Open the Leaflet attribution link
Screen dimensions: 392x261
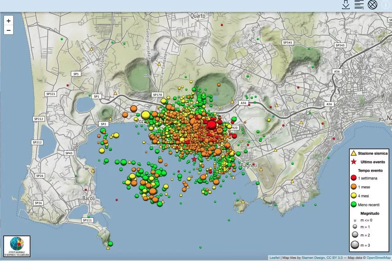[x=274, y=258]
